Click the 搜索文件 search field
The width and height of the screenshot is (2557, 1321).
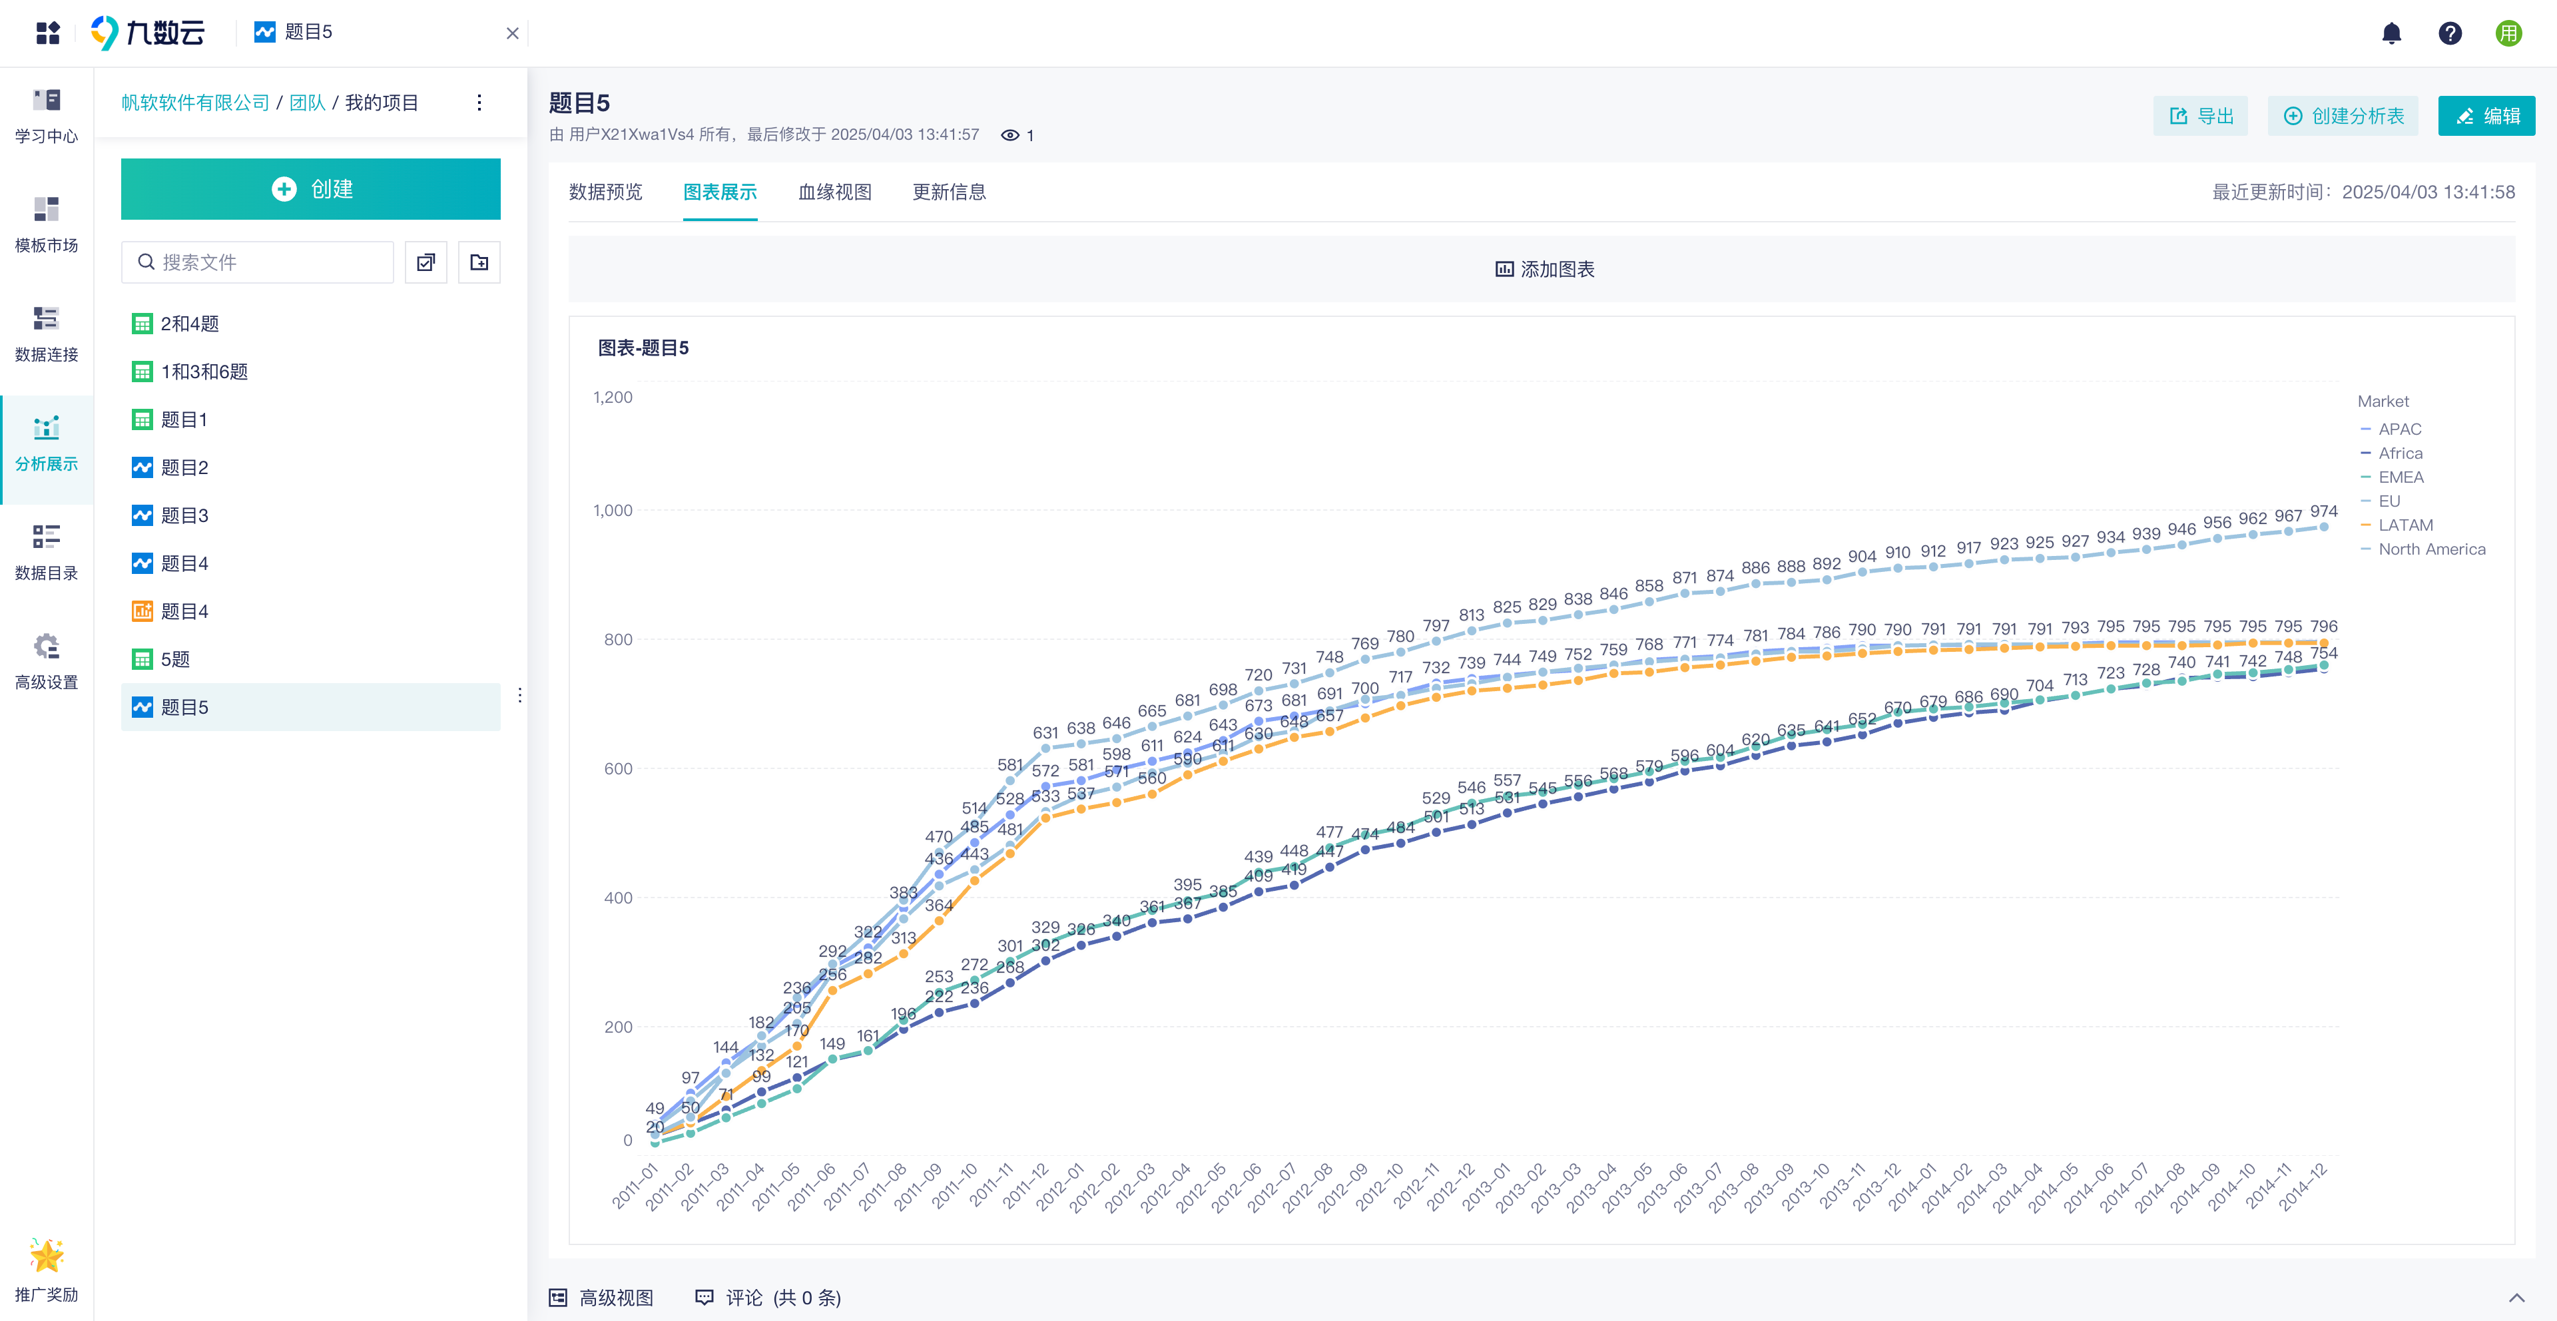click(257, 262)
